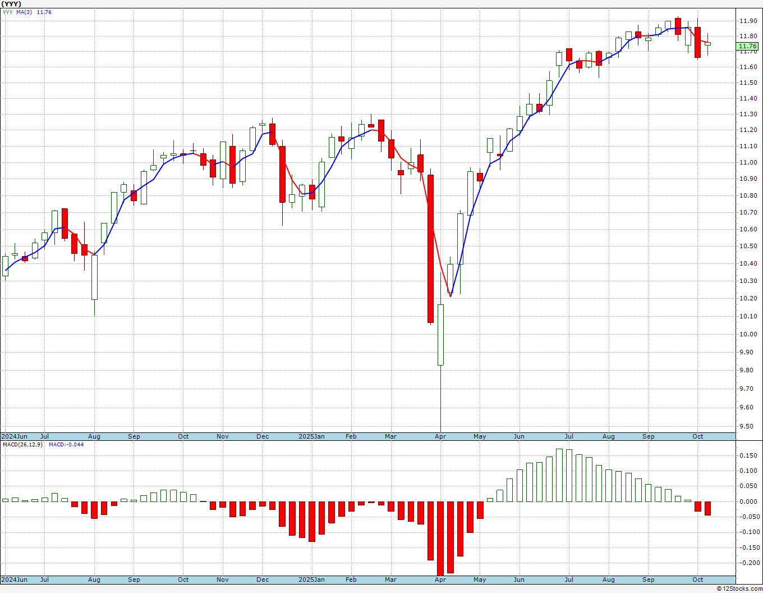763x593 pixels.
Task: Click the 0.000 MACD axis label
Action: tap(748, 501)
